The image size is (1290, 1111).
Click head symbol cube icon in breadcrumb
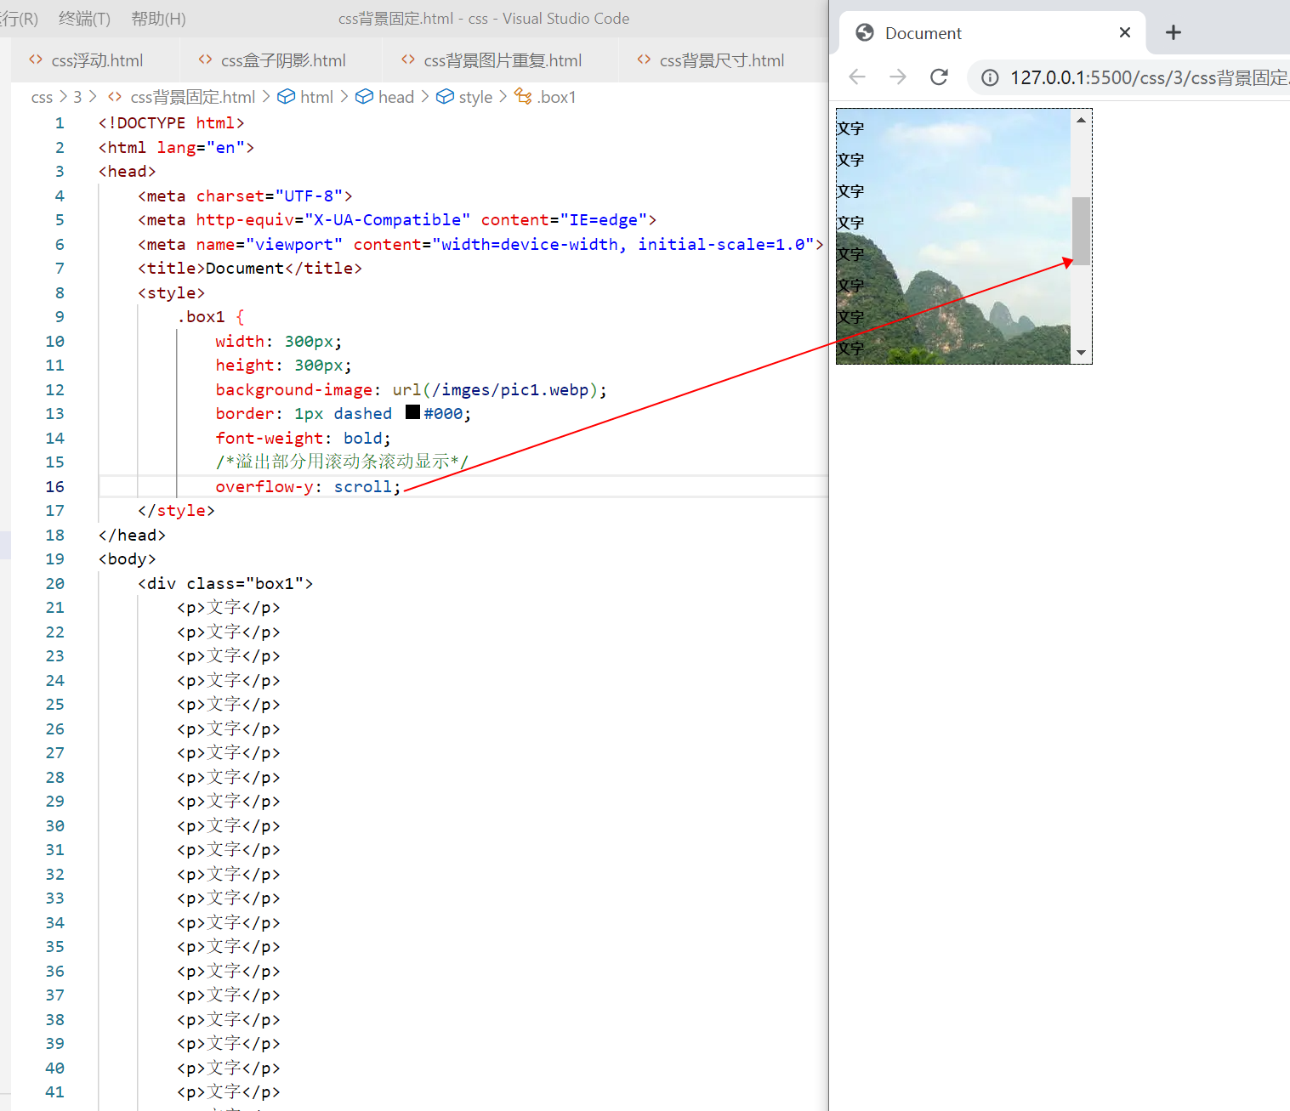click(364, 97)
